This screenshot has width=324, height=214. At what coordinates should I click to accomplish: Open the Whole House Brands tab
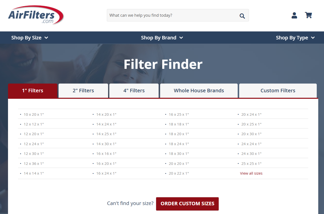199,91
